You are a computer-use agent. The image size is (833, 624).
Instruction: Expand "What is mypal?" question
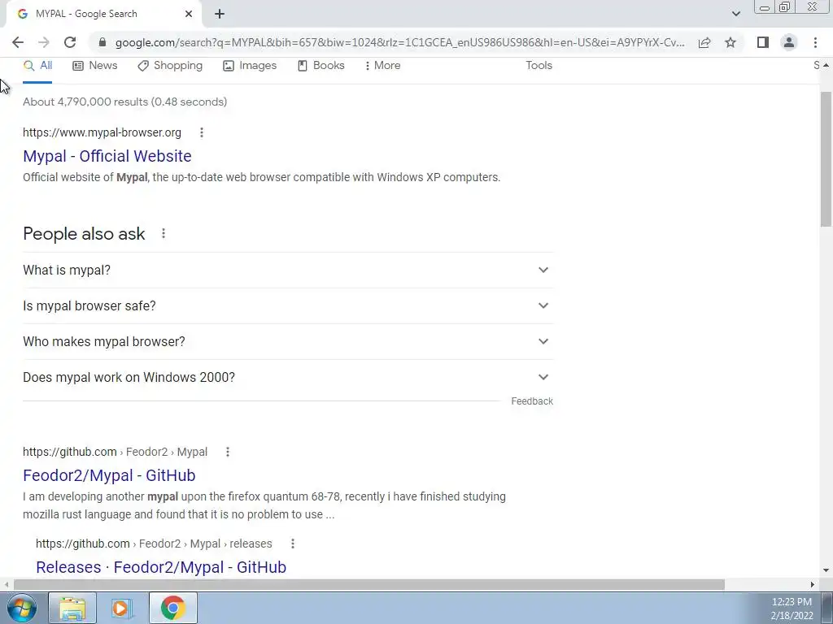point(288,270)
